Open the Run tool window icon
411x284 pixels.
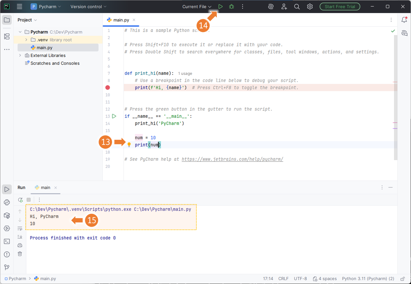tap(7, 189)
